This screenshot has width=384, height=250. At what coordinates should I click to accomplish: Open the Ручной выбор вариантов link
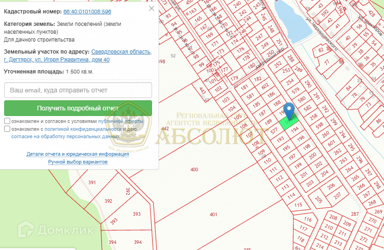pos(78,162)
